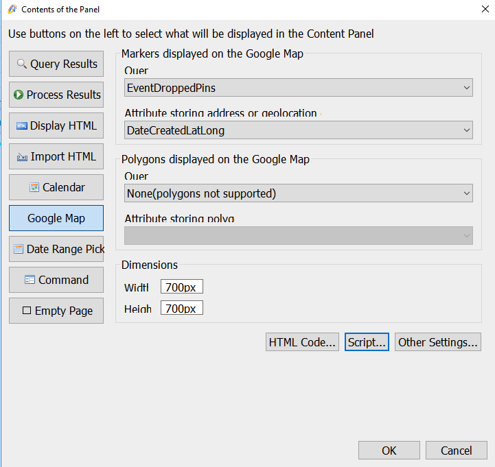Pick the Calendar content option
Image resolution: width=495 pixels, height=467 pixels.
56,187
